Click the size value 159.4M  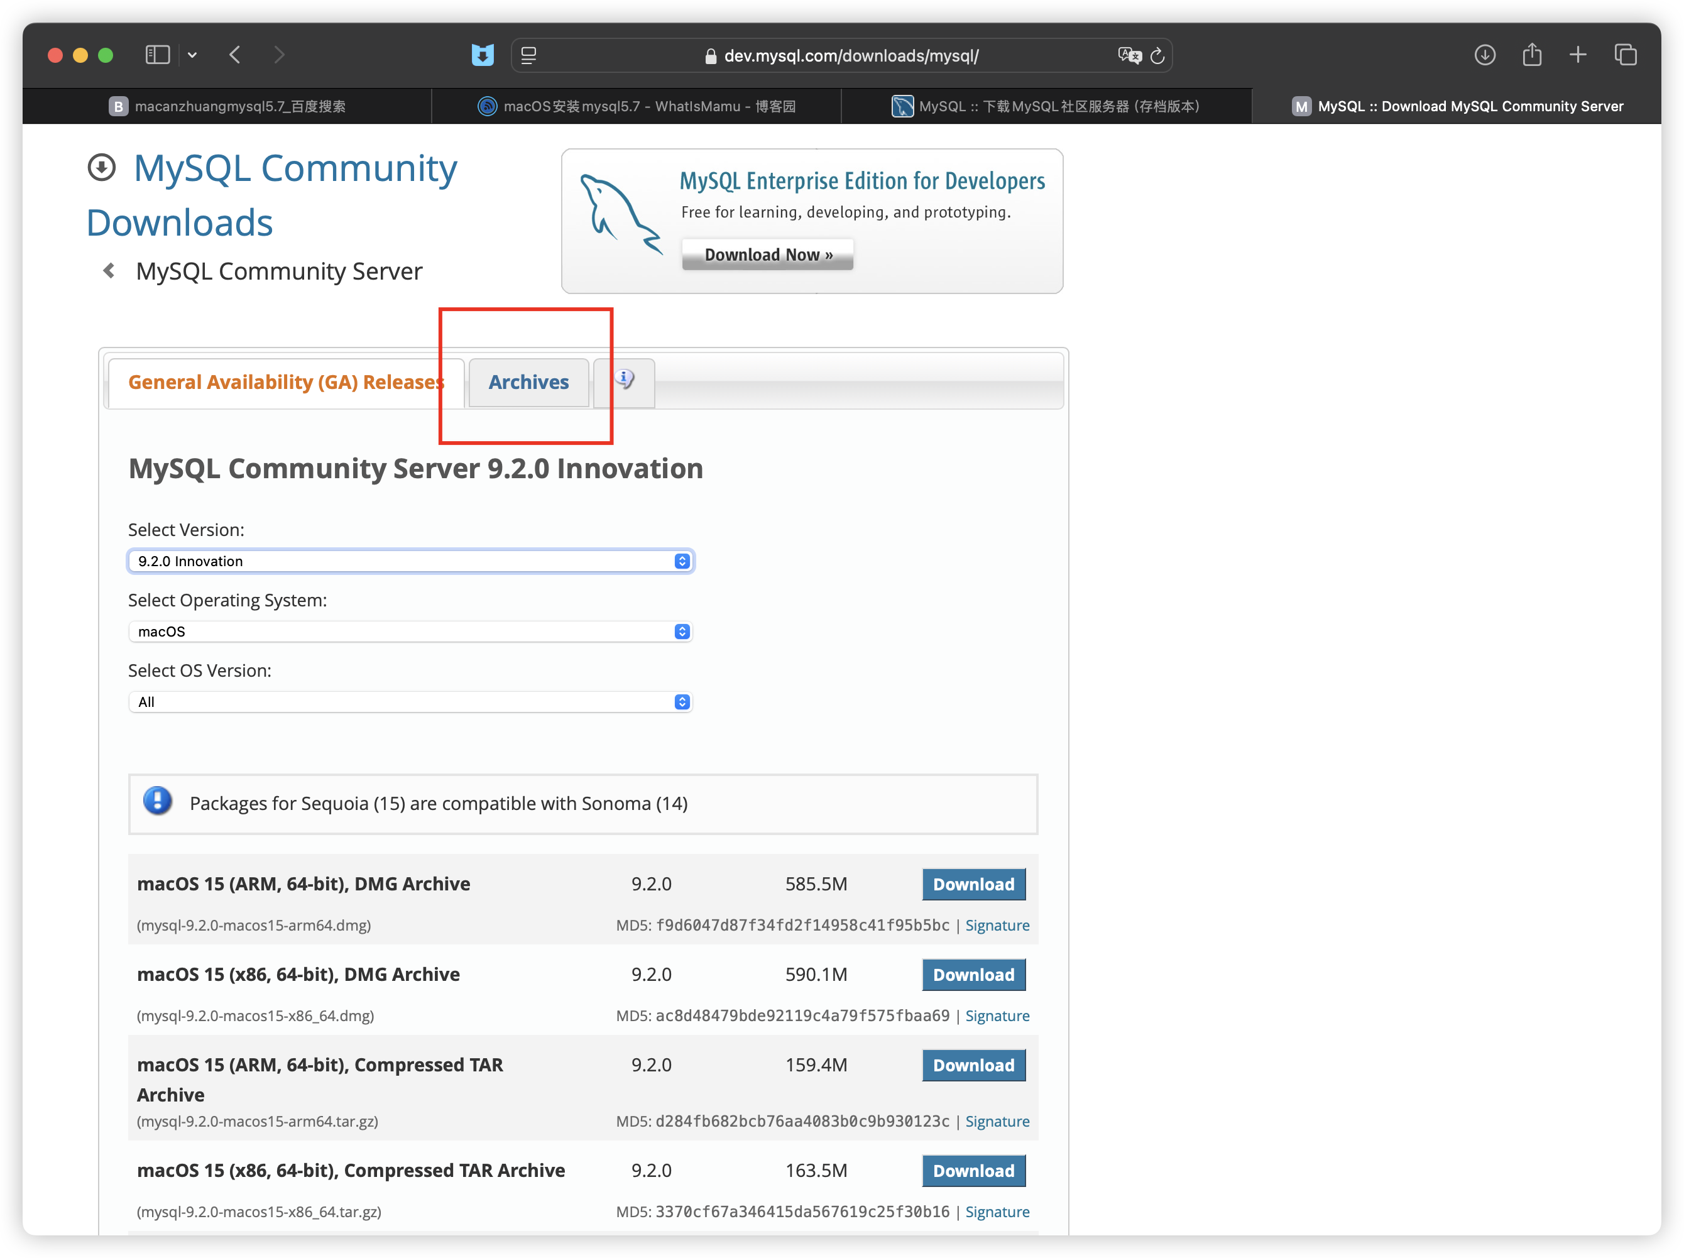pyautogui.click(x=816, y=1065)
